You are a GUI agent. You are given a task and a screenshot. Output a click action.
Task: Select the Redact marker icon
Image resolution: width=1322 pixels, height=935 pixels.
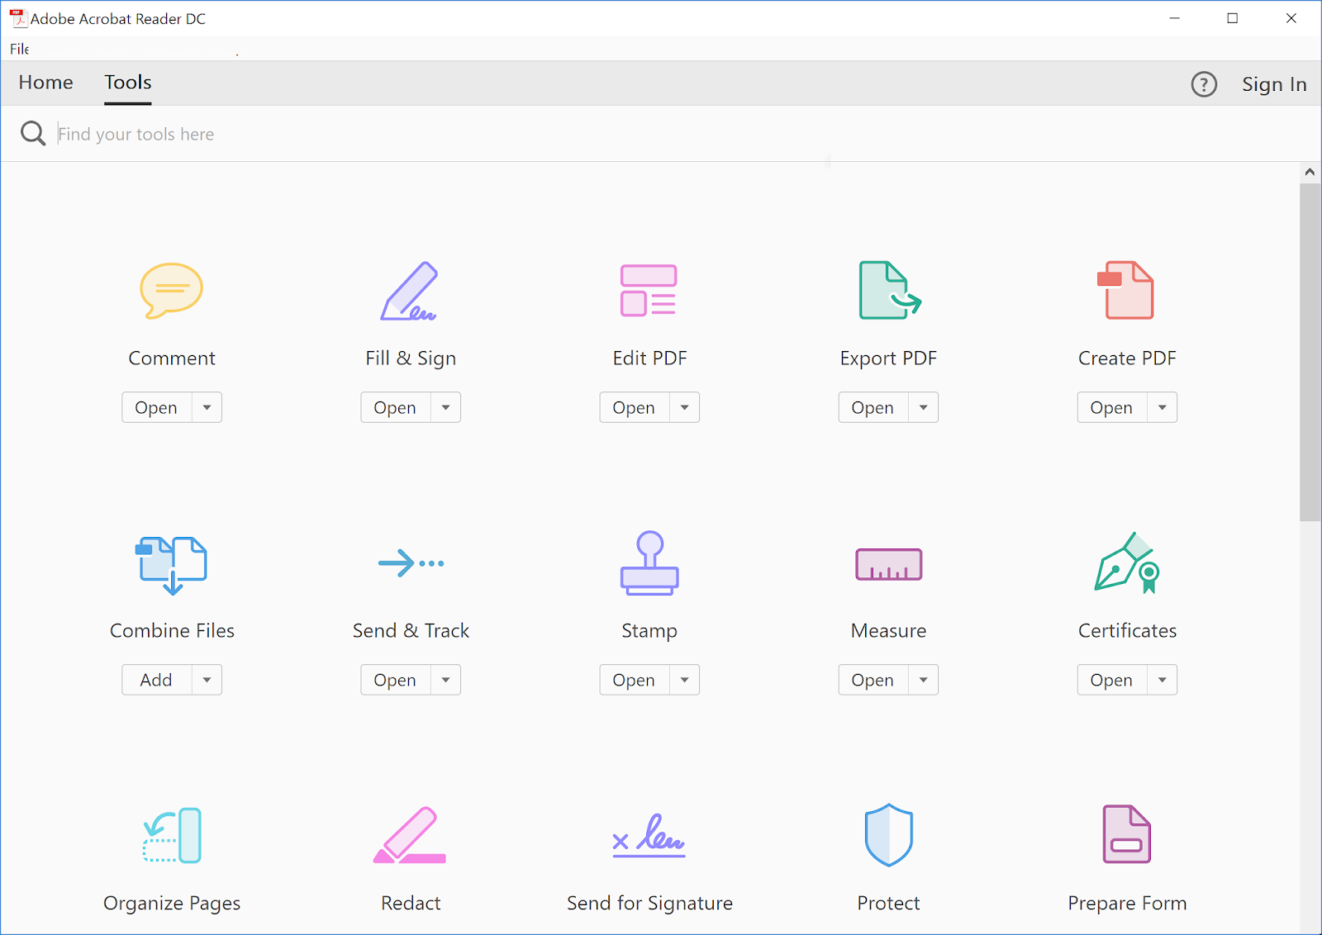tap(410, 835)
